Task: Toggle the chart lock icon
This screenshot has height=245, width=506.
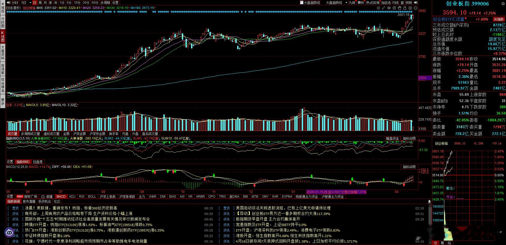Action: [x=405, y=8]
